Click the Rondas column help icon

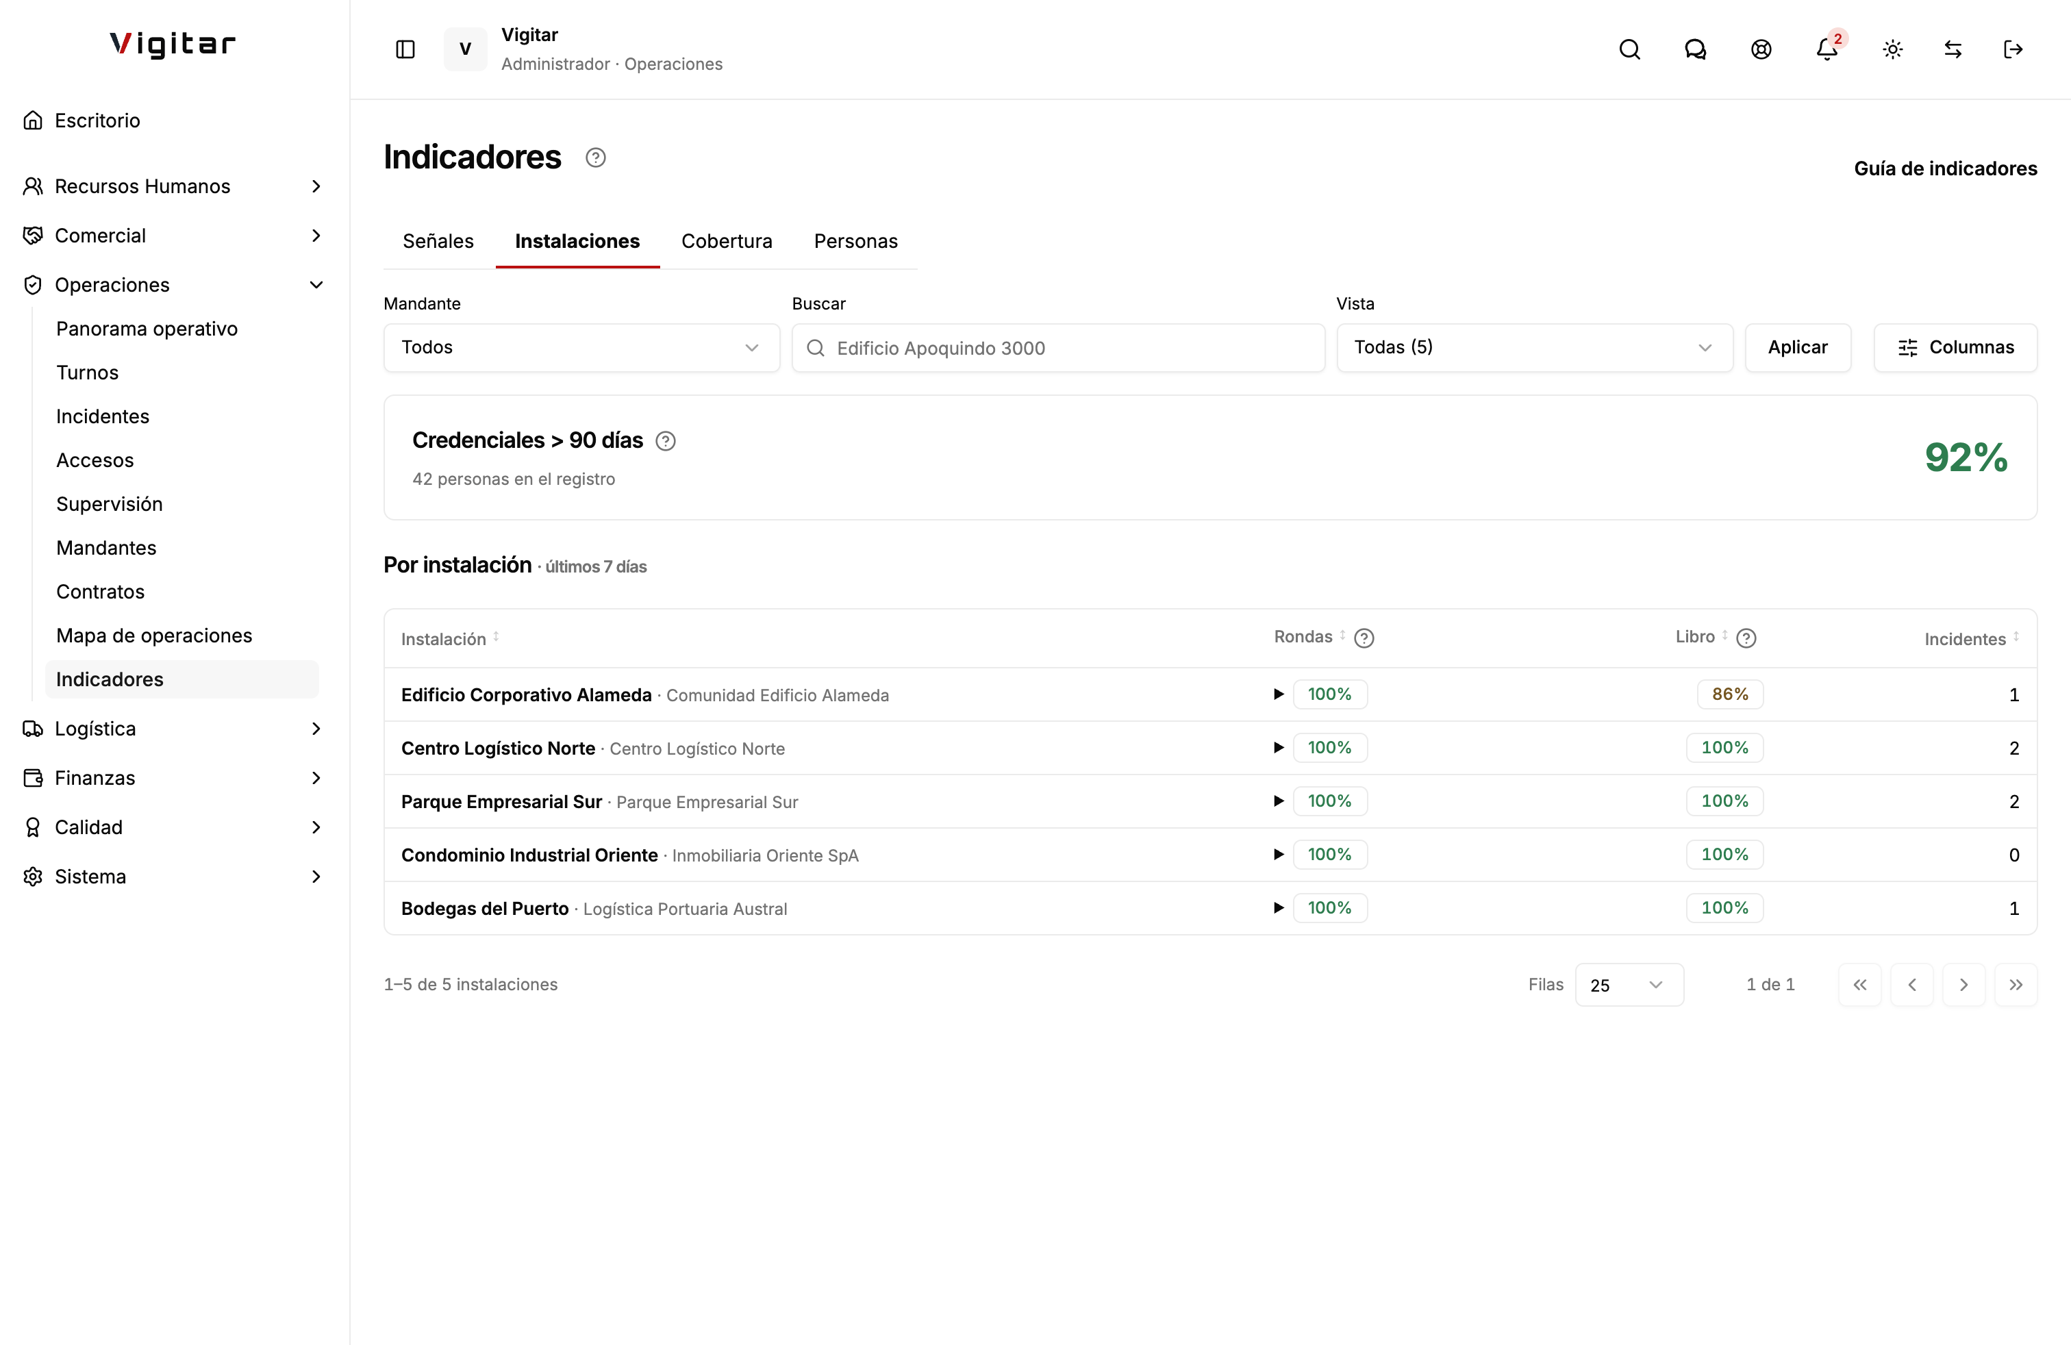point(1364,638)
